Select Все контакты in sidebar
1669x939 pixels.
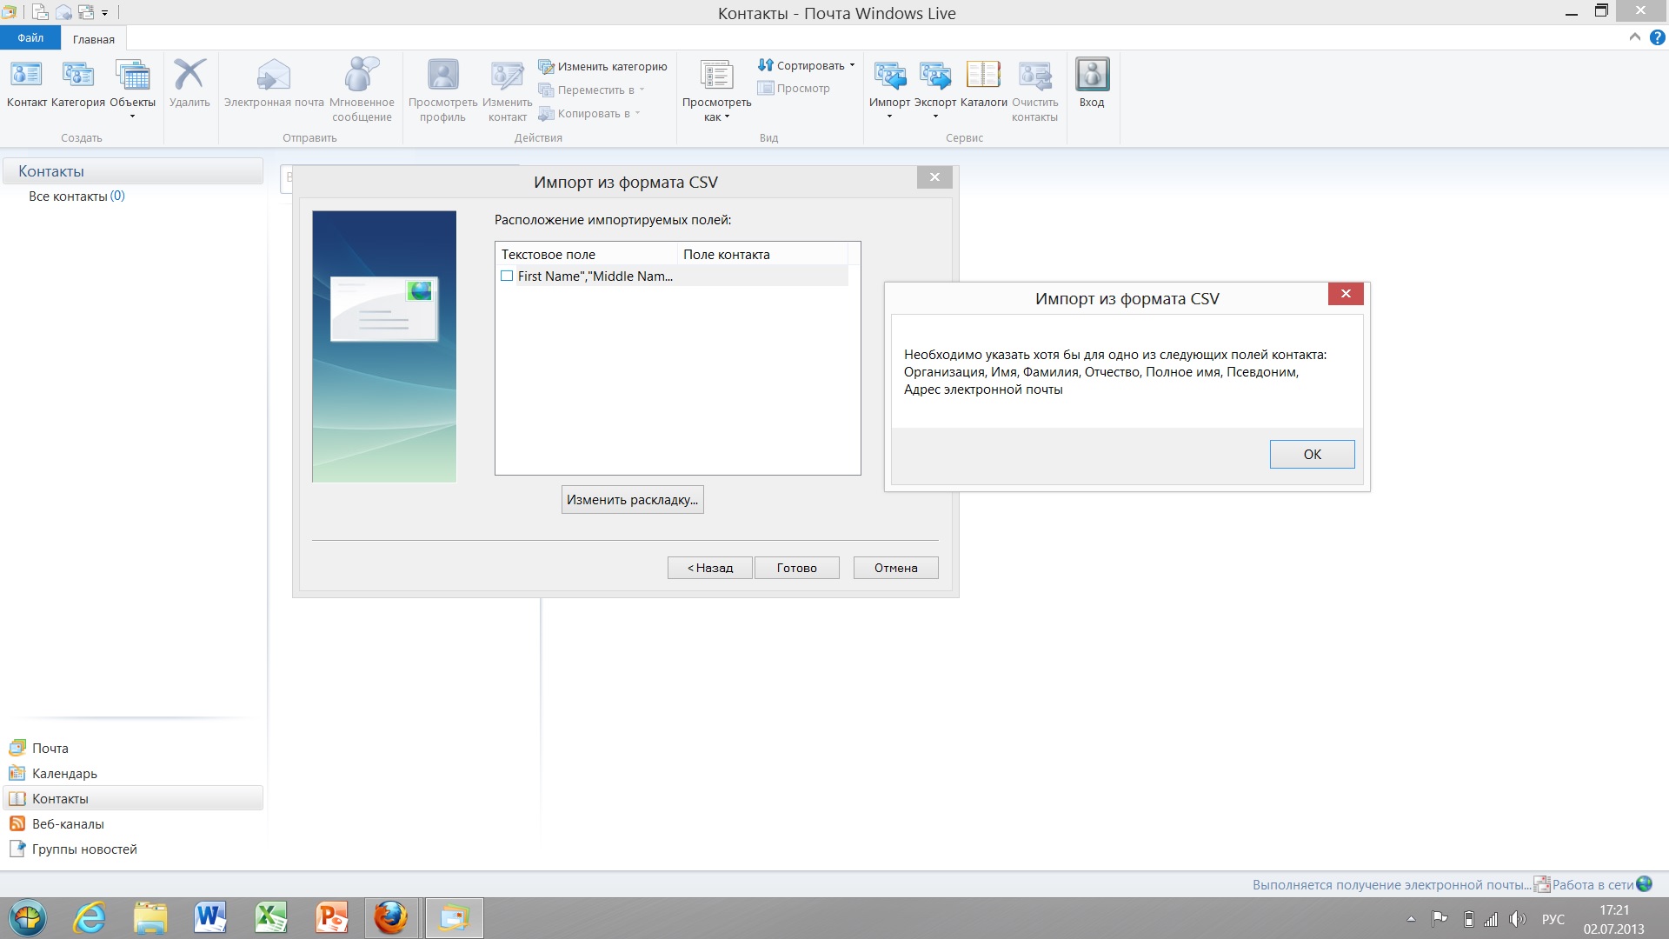[x=76, y=196]
